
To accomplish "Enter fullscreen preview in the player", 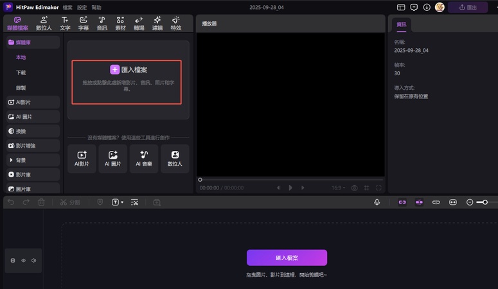I will tap(378, 188).
